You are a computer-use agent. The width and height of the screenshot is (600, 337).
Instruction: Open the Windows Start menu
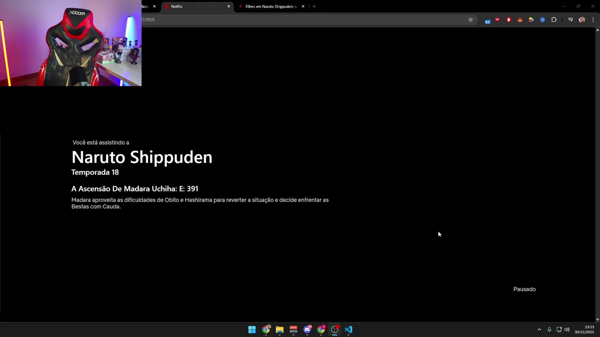click(x=252, y=330)
